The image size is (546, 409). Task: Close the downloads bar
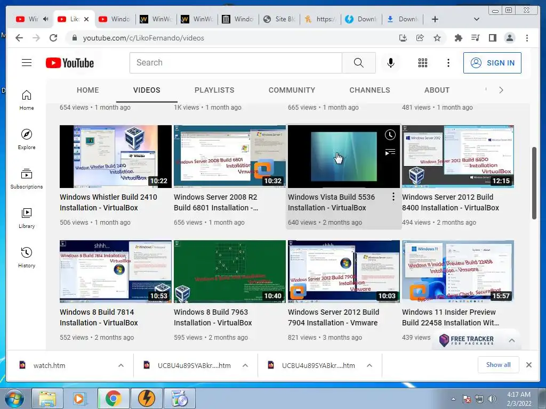pos(528,365)
